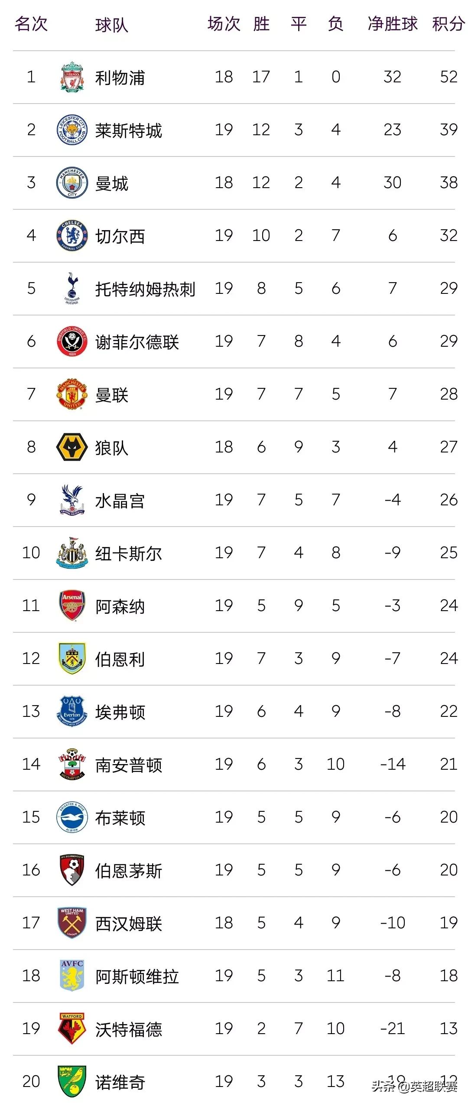Open the Everton club crest
468x1103 pixels.
tap(72, 711)
